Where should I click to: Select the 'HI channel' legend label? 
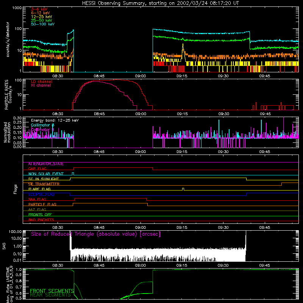(x=41, y=86)
